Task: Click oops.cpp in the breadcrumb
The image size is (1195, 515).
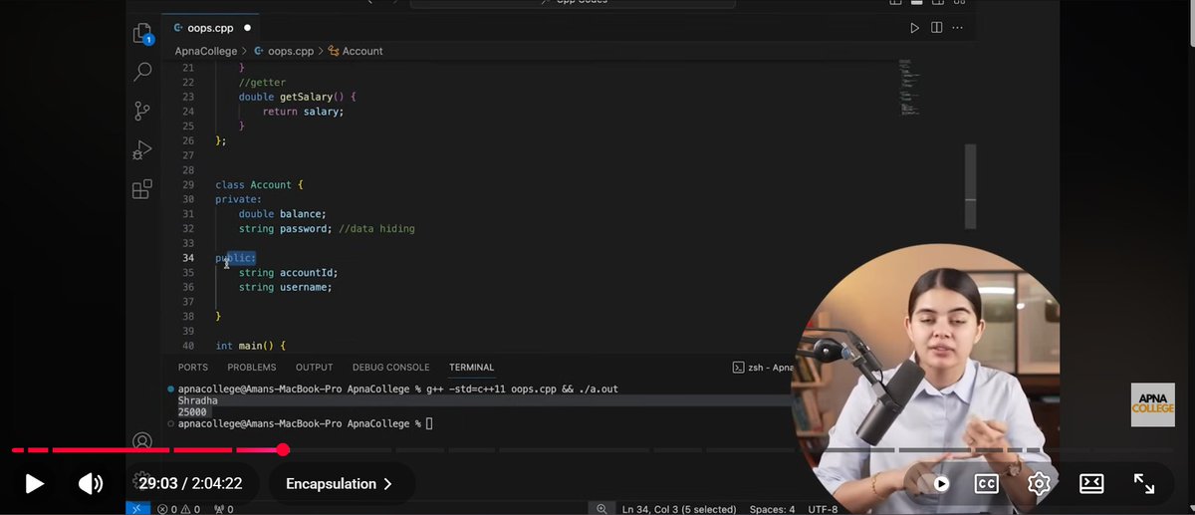Action: pyautogui.click(x=291, y=51)
